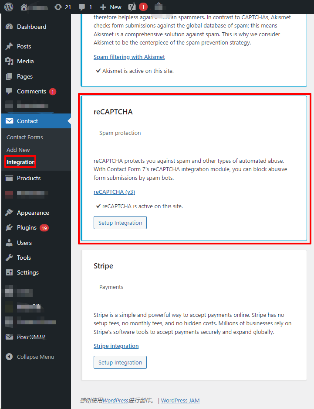
Task: Click the Post SMTP envelope icon
Action: [x=10, y=337]
